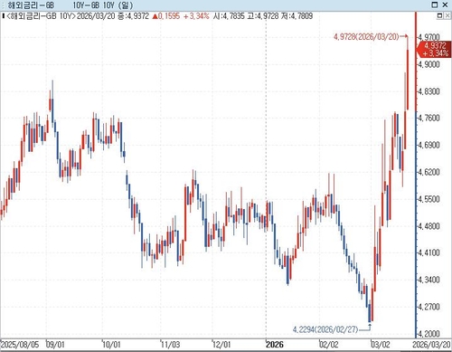Screen dimensions: 452x352
Task: Click the 4.2294 low value annotation
Action: click(325, 329)
